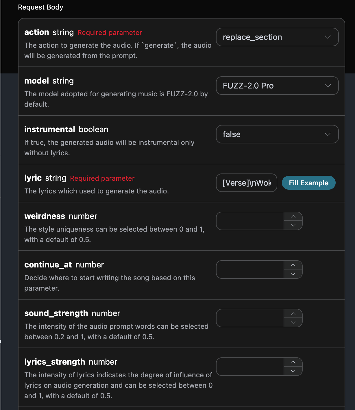Open the instrumental dropdown showing false
Image resolution: width=355 pixels, height=410 pixels.
coord(277,134)
